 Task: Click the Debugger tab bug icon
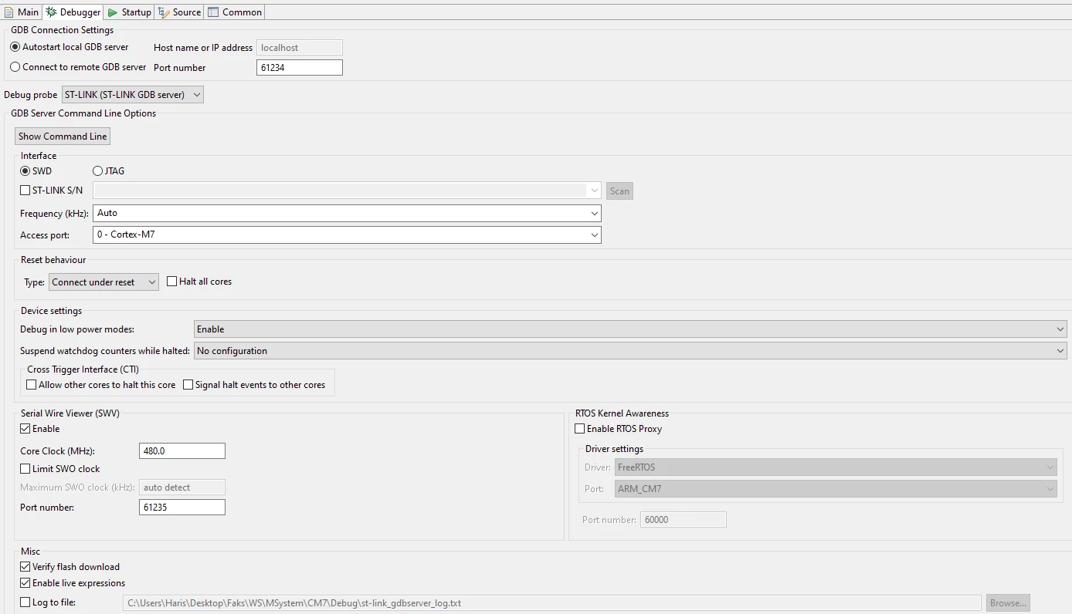(51, 12)
